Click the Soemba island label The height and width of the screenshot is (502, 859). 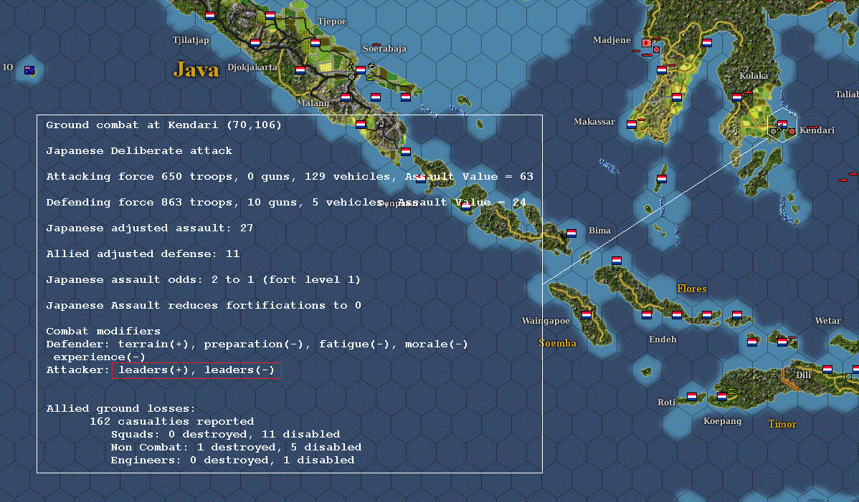coord(557,344)
